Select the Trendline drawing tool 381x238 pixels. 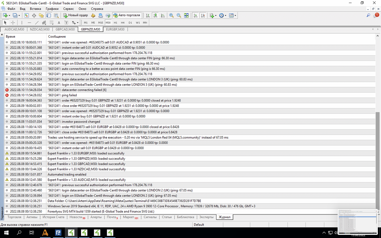coord(37,22)
